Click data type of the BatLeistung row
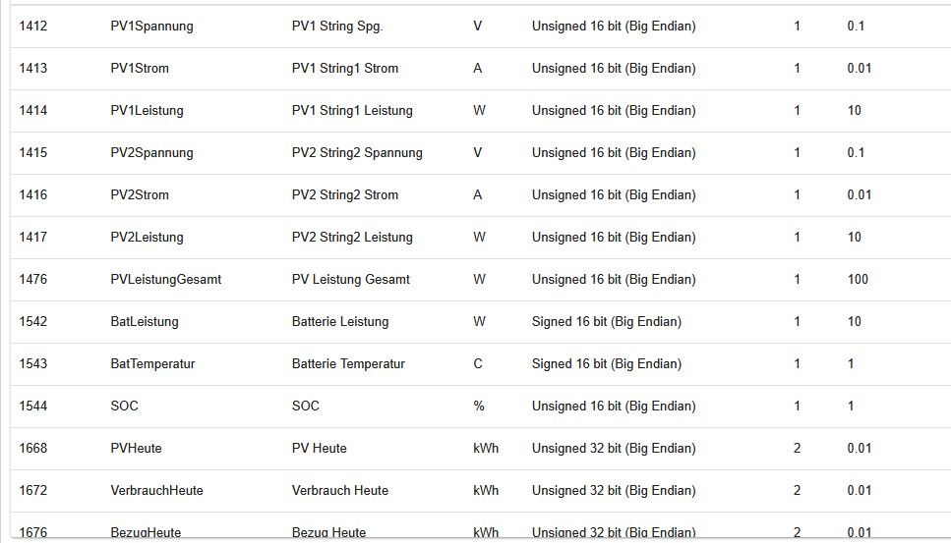Viewport: 951px width, 543px height. (606, 322)
